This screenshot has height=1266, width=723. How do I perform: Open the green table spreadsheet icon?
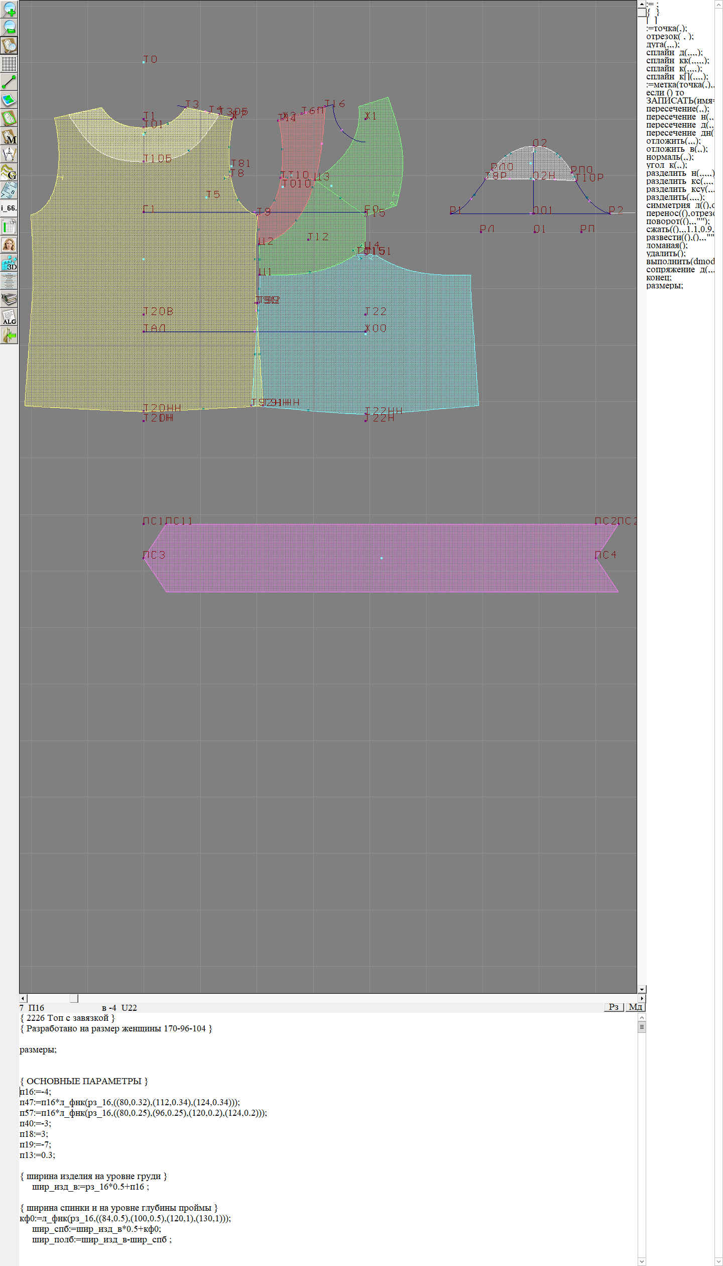coord(9,227)
